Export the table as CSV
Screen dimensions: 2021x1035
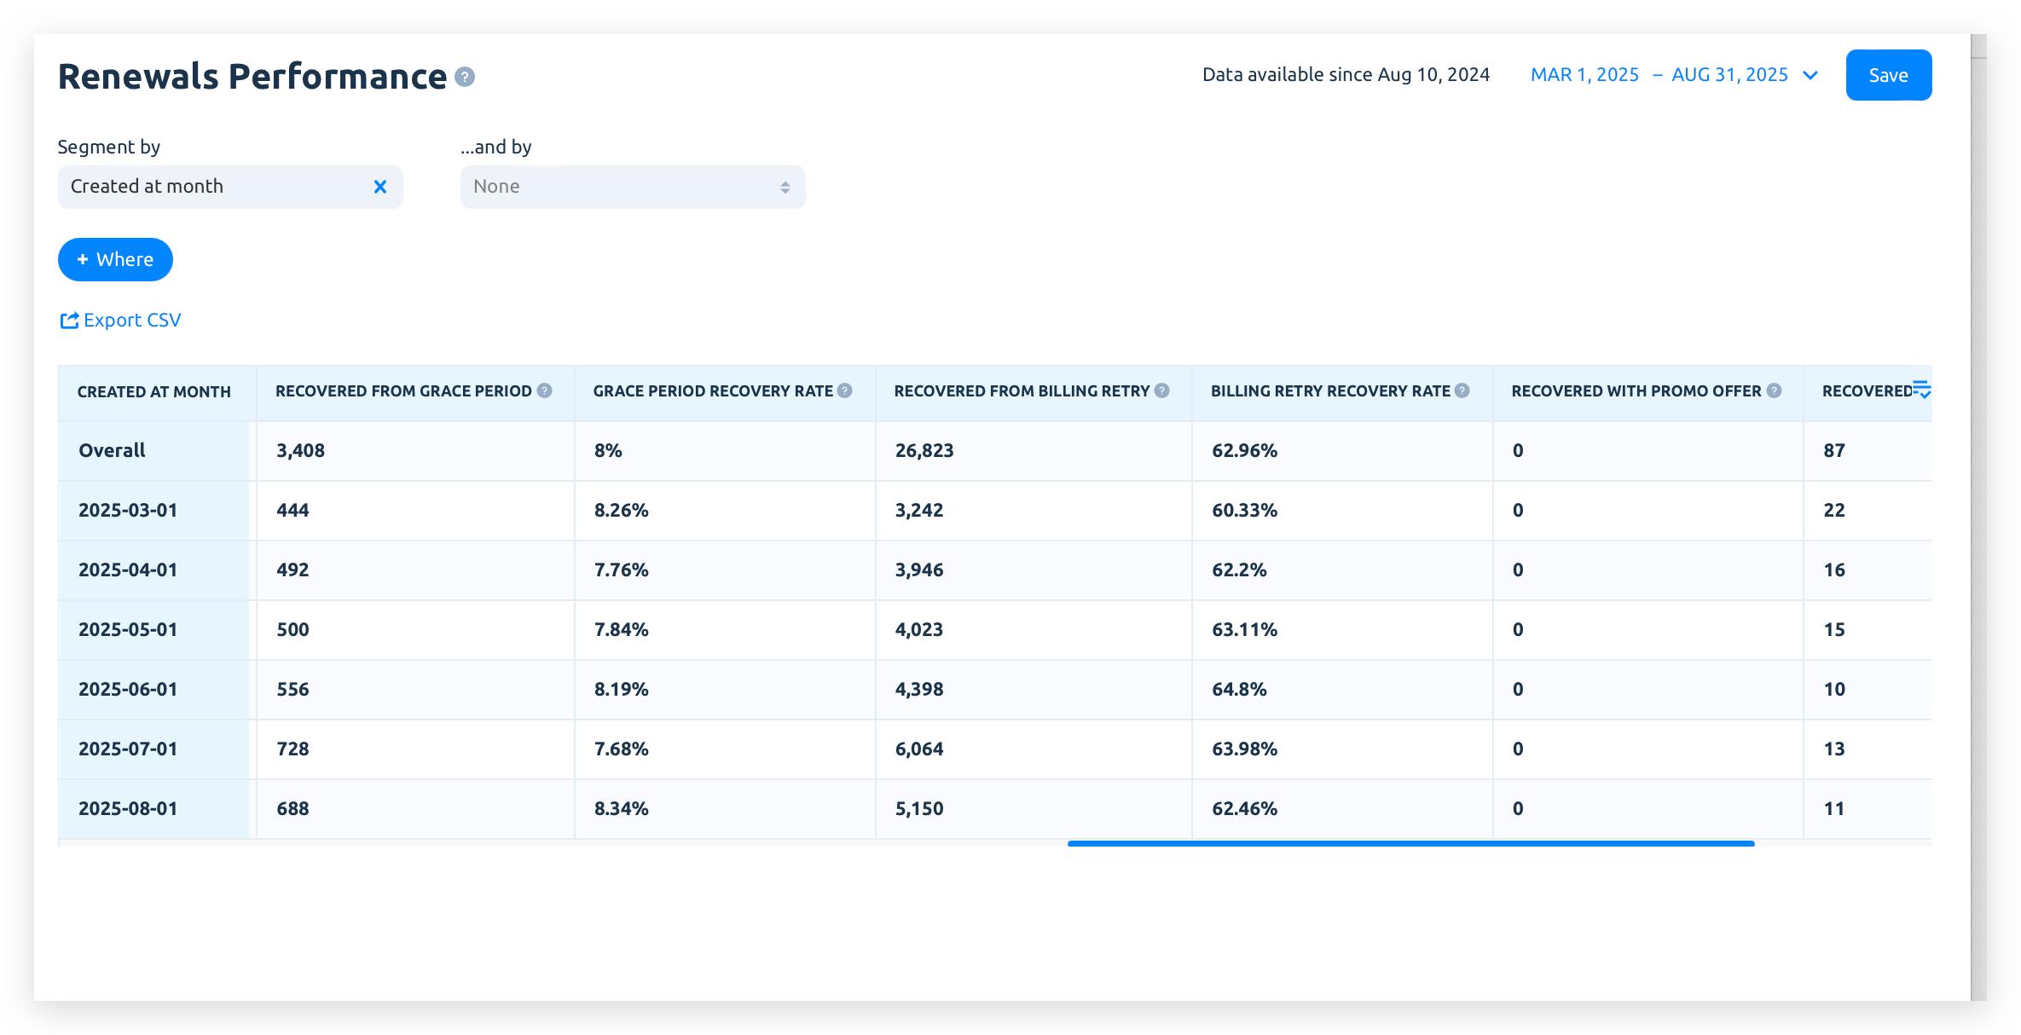120,321
